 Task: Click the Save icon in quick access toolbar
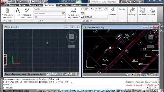point(17,1)
